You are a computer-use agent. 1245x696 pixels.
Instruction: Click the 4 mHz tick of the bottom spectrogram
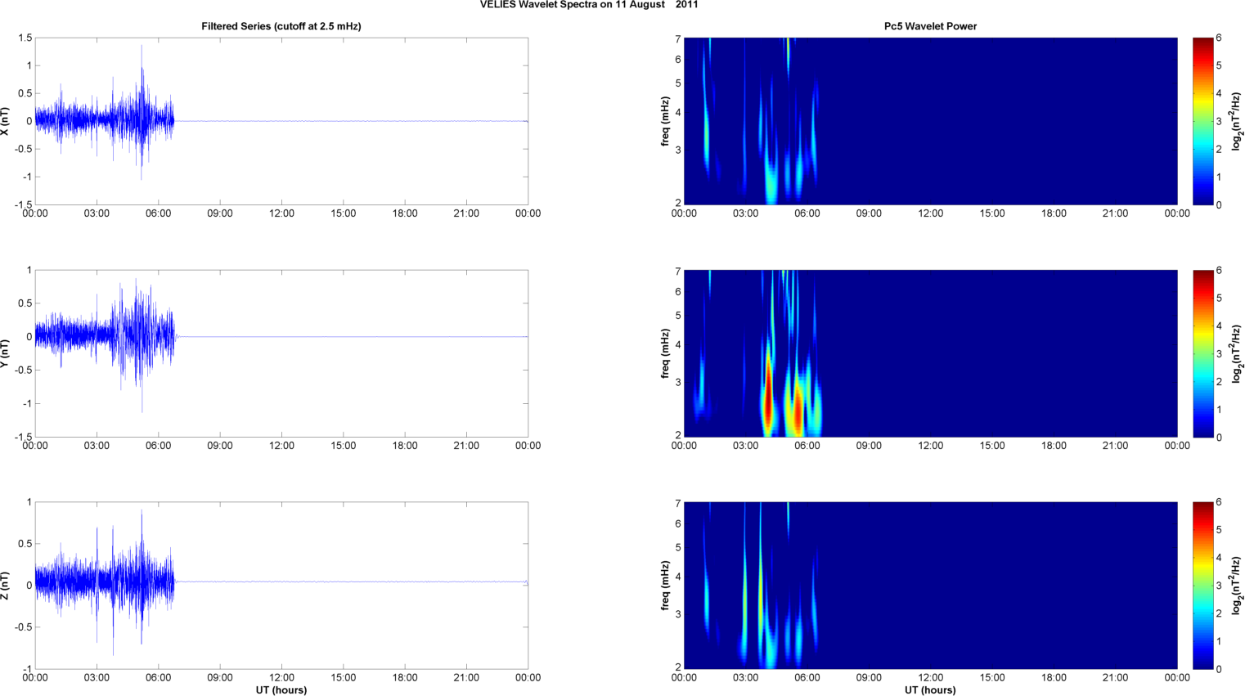(677, 577)
